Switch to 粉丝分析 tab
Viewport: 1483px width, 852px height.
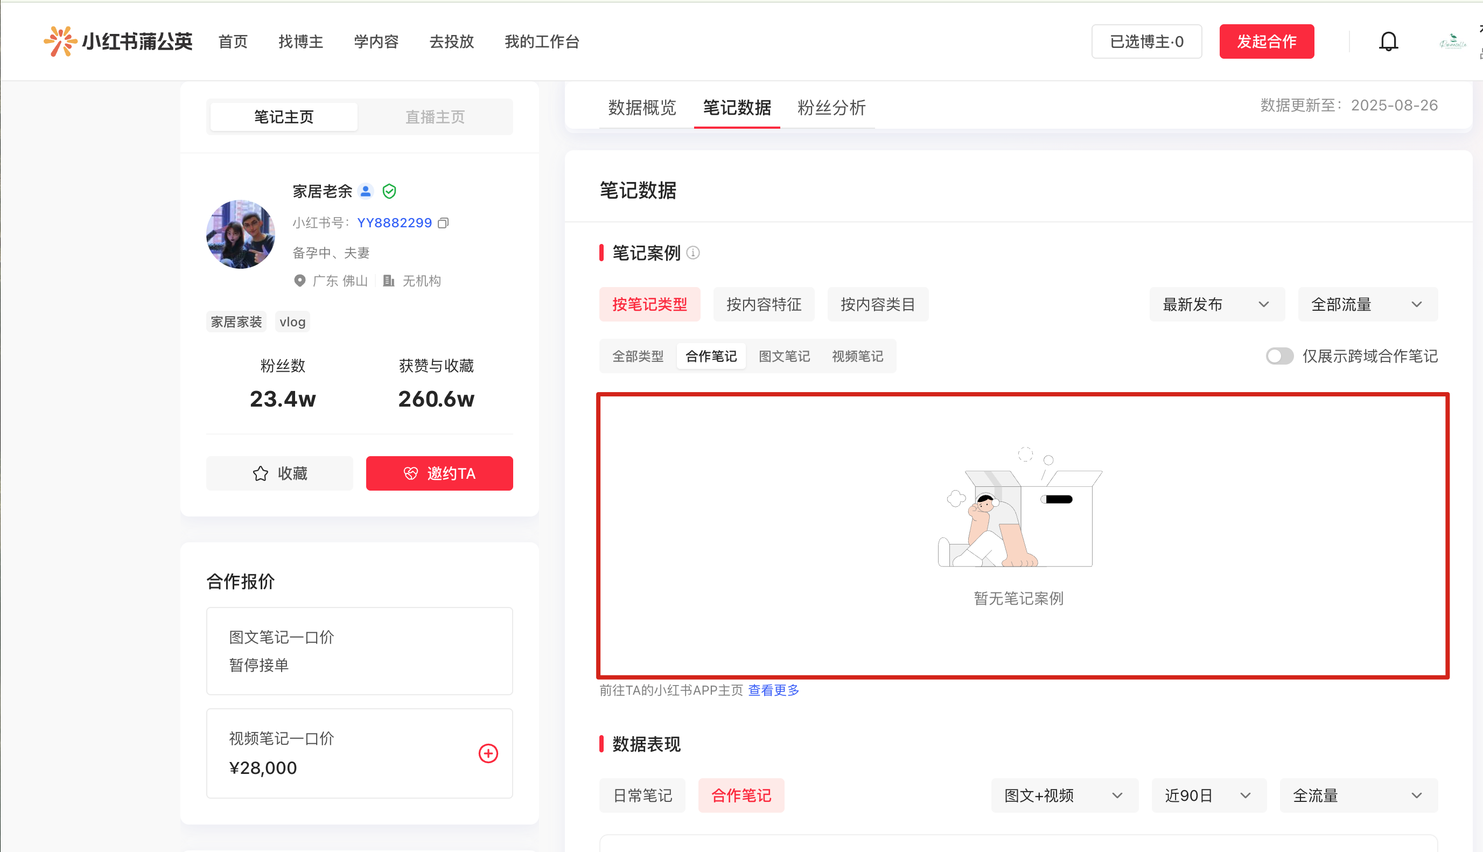tap(831, 108)
